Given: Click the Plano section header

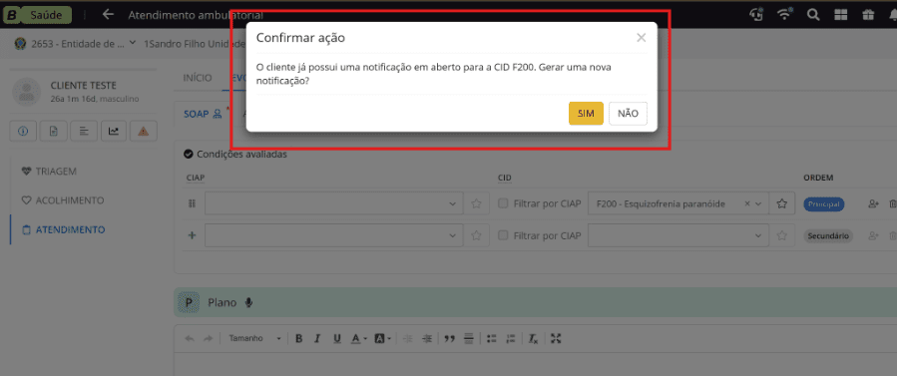Looking at the screenshot, I should [536, 303].
